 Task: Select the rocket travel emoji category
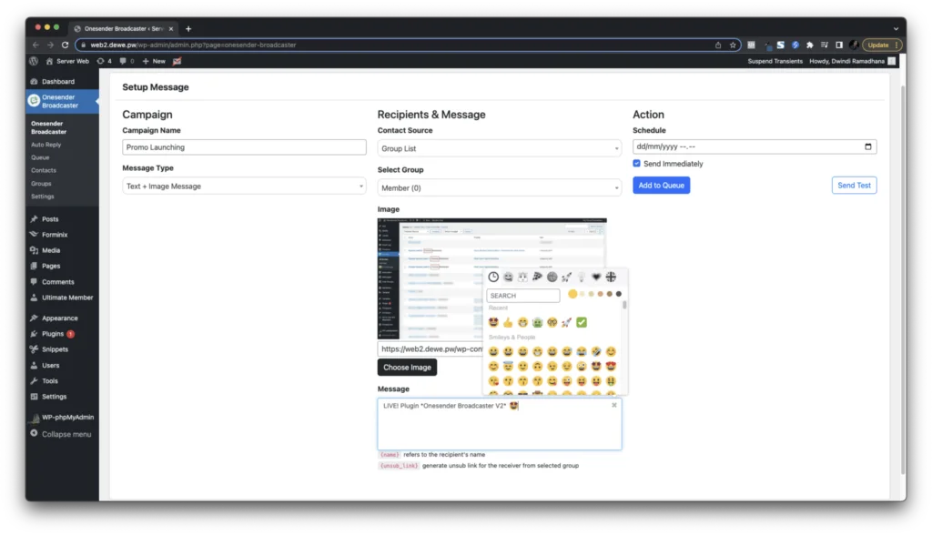pyautogui.click(x=566, y=277)
